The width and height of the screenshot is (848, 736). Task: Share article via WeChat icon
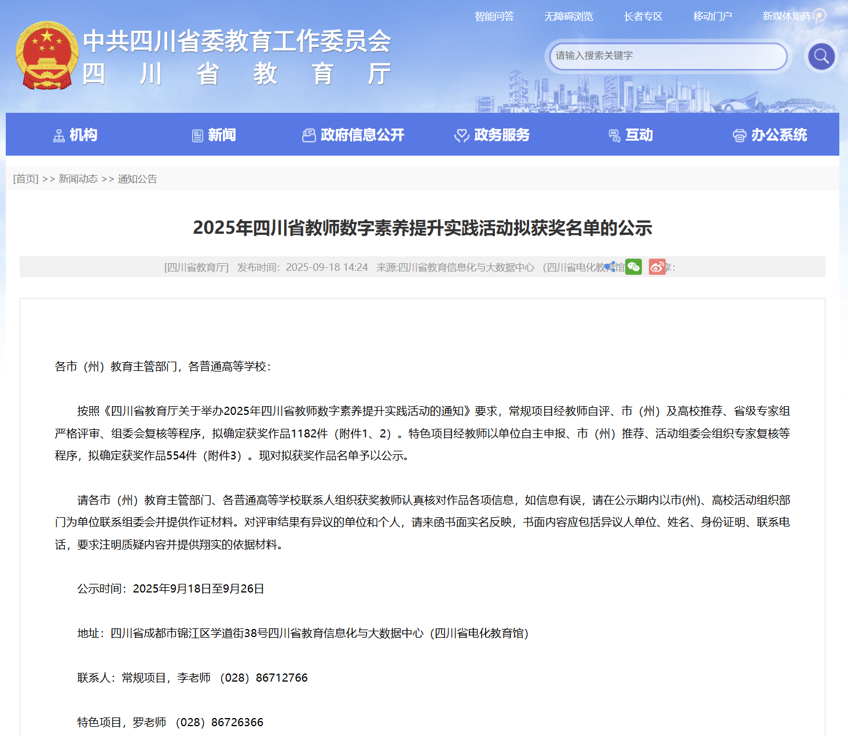633,267
